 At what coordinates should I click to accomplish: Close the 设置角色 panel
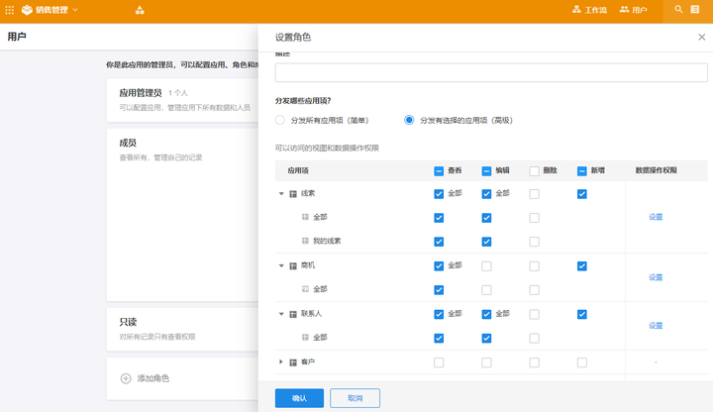tap(701, 37)
